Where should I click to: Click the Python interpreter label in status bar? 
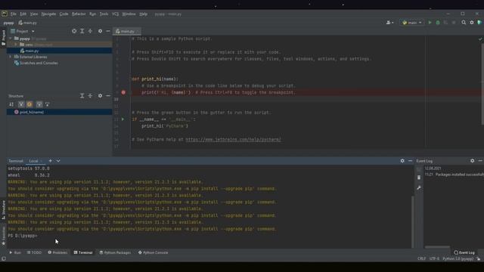coord(458,258)
